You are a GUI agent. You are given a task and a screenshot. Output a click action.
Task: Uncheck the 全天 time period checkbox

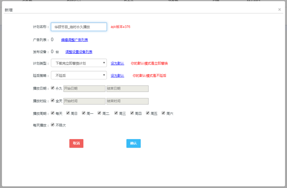pos(52,101)
